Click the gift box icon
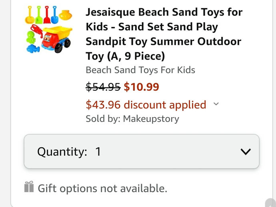This screenshot has height=207, width=276. pyautogui.click(x=29, y=187)
